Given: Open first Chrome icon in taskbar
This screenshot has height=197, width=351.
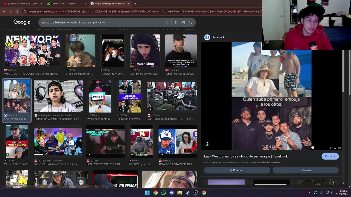Looking at the screenshot, I should point(155,193).
